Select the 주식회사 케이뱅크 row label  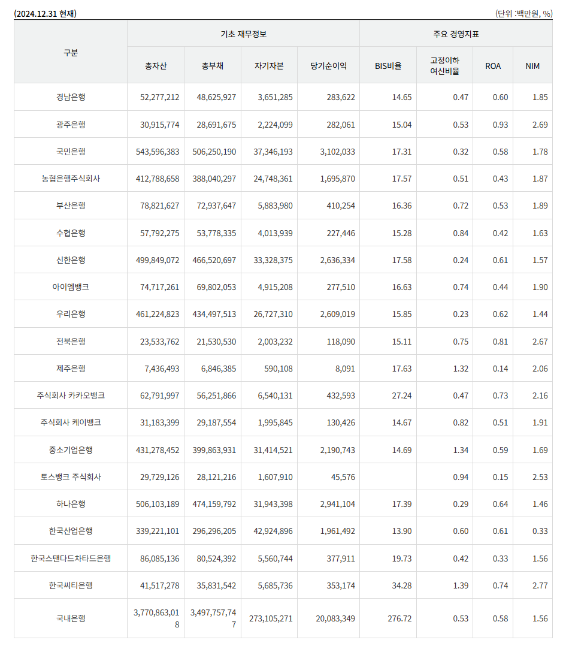71,422
